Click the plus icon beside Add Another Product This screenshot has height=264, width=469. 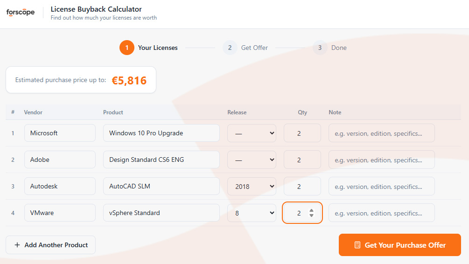(x=17, y=245)
